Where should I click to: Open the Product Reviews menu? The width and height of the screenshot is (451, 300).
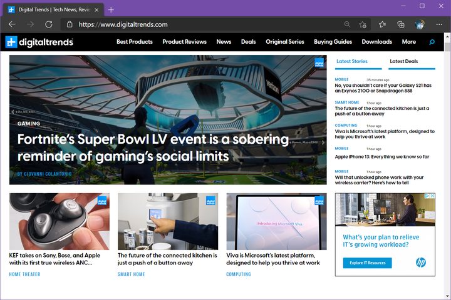pos(184,42)
